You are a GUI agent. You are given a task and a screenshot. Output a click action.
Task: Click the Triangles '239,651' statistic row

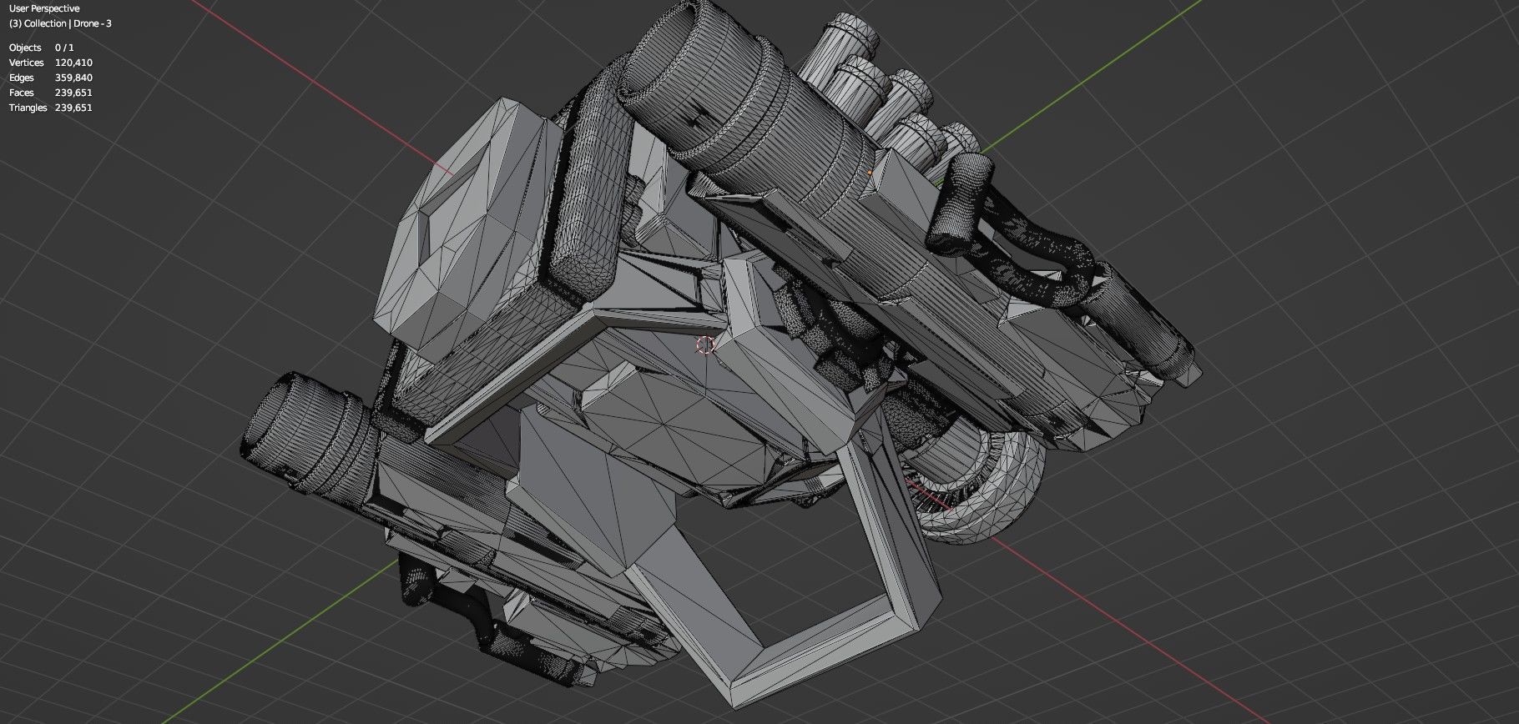(x=51, y=108)
